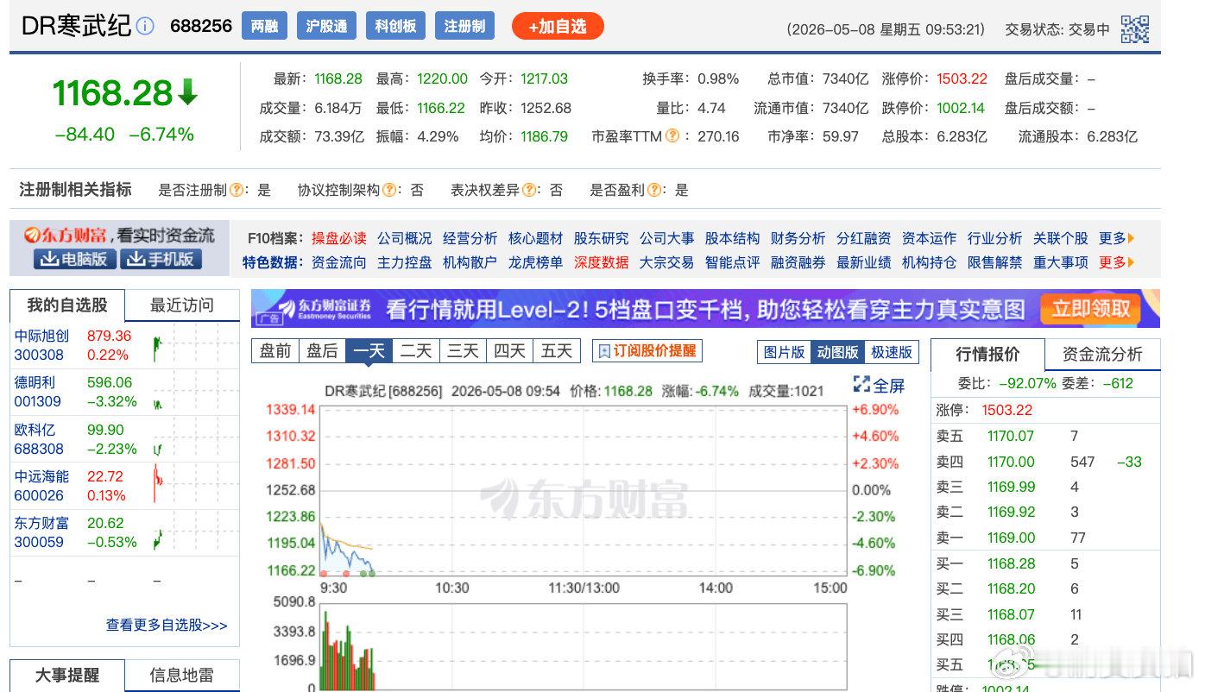Click the 科创板 tag

click(x=395, y=26)
